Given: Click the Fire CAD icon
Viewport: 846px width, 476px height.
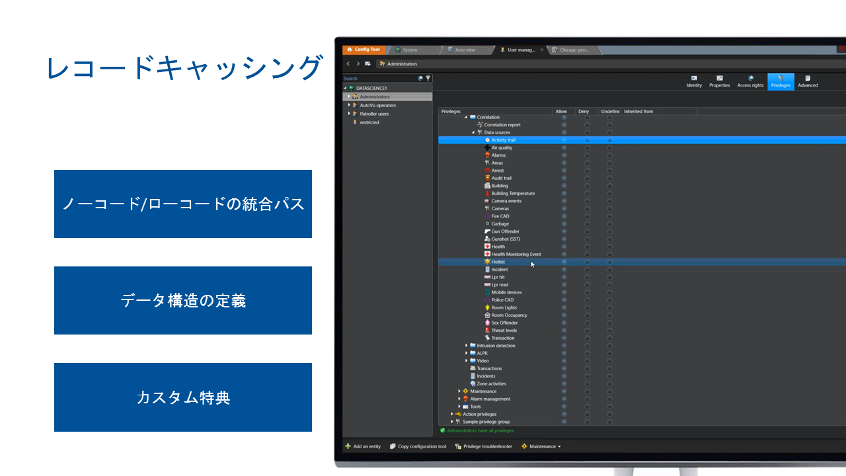Looking at the screenshot, I should tap(487, 216).
